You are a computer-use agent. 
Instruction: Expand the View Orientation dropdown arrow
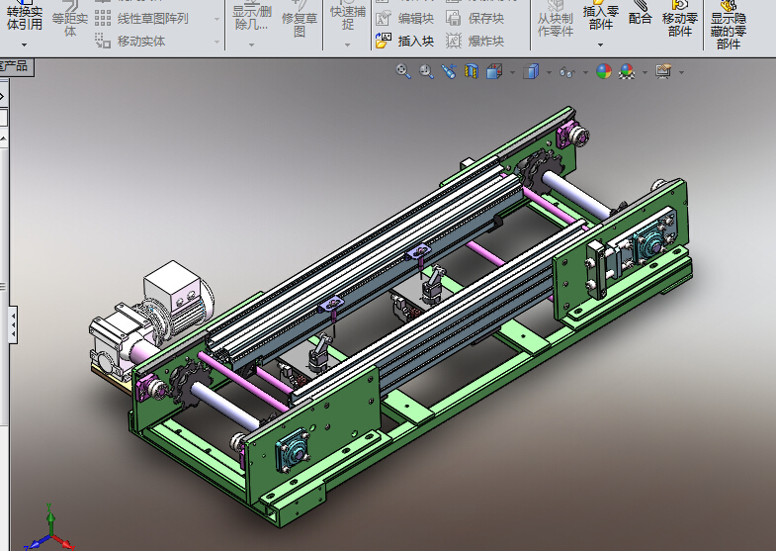[512, 73]
